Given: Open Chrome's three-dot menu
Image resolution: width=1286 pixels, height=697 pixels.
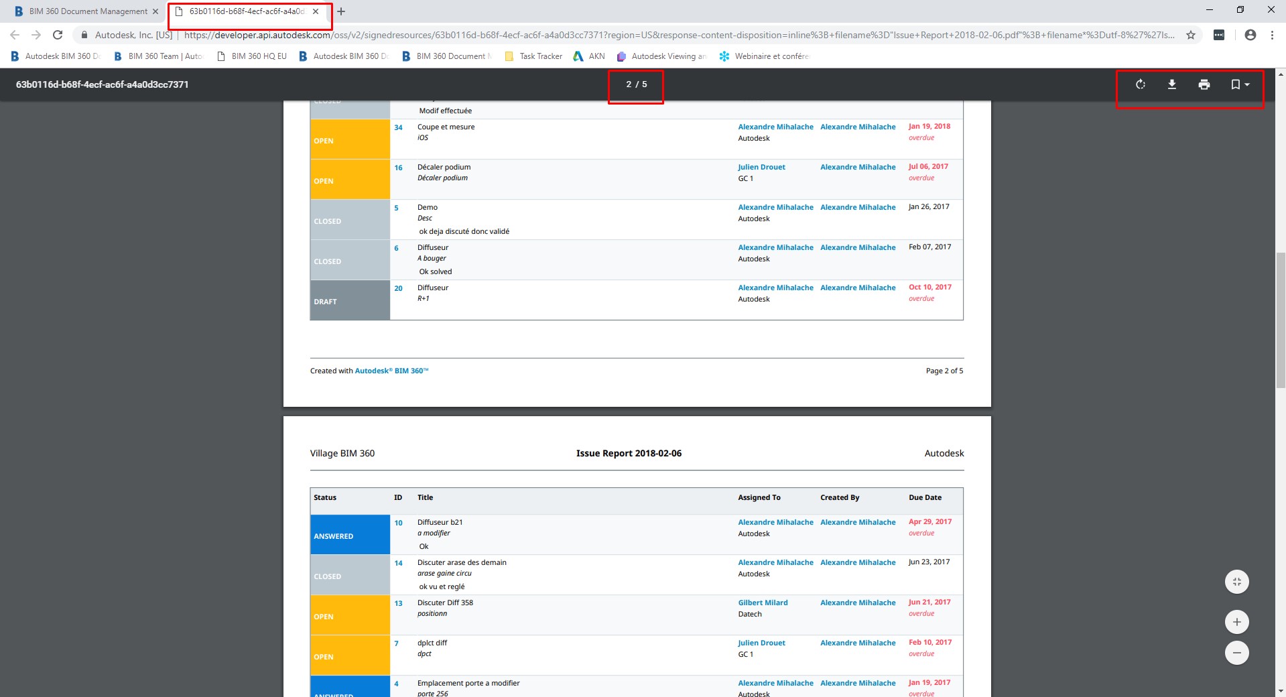Looking at the screenshot, I should 1273,35.
